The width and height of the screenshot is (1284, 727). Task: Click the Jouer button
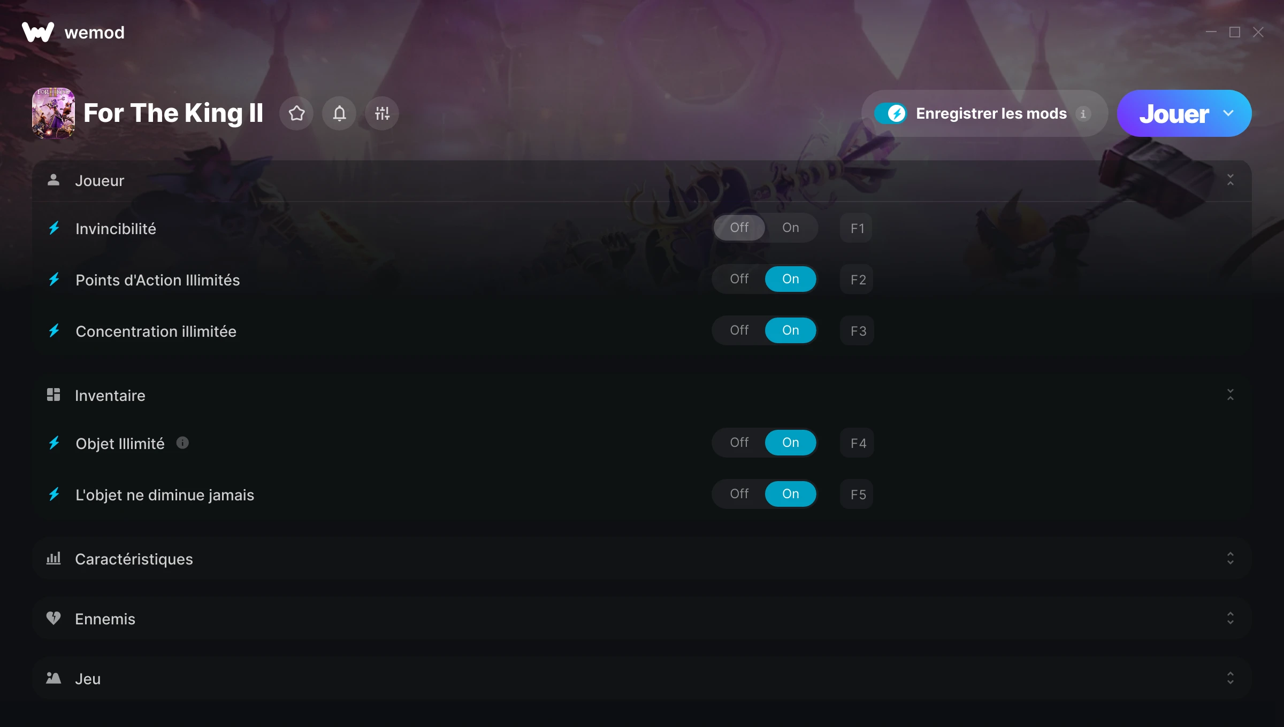(1174, 113)
